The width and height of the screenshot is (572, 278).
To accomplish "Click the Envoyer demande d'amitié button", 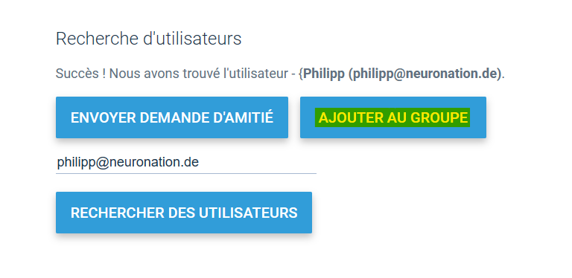I will pyautogui.click(x=172, y=117).
